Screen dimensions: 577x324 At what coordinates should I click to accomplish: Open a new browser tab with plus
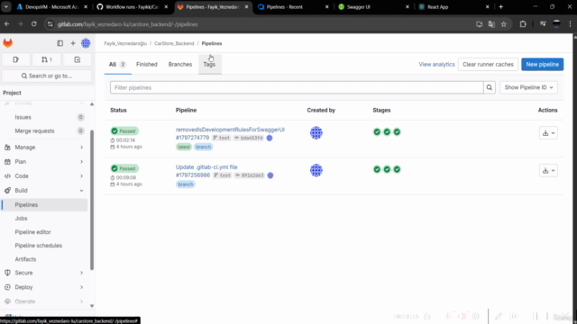501,7
